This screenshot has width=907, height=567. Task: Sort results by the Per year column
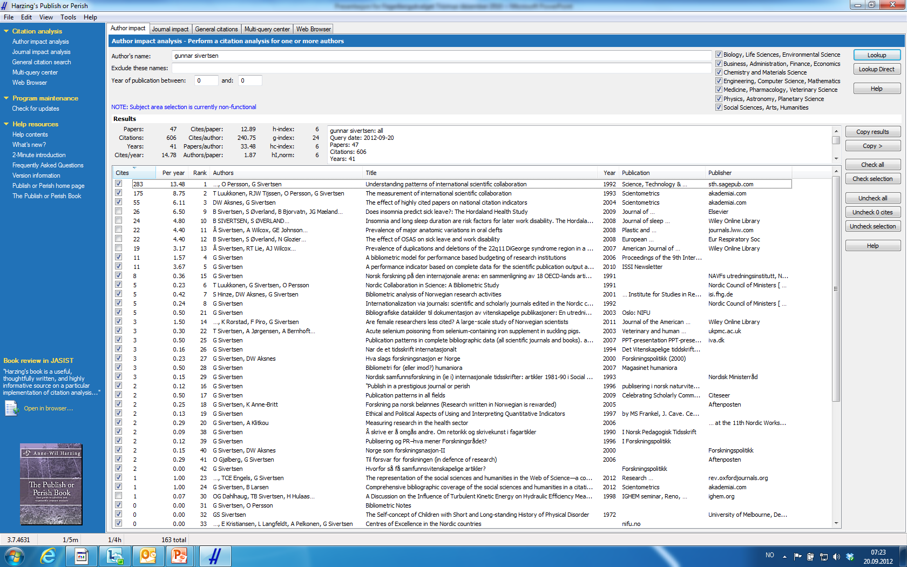tap(172, 173)
